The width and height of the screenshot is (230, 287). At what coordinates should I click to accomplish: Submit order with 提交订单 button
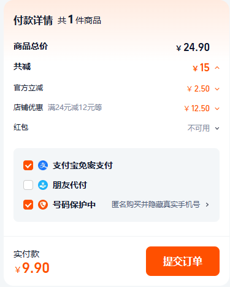(x=183, y=261)
